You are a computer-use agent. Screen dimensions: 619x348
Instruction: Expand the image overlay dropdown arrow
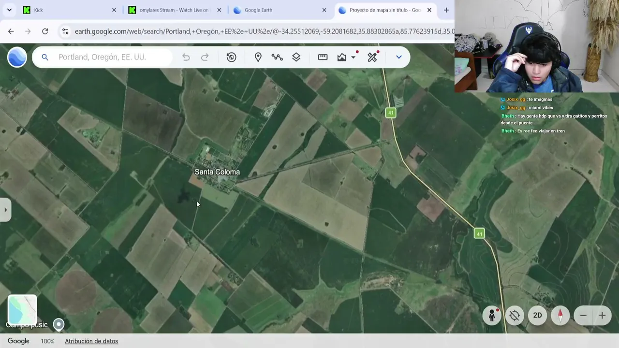pyautogui.click(x=354, y=57)
